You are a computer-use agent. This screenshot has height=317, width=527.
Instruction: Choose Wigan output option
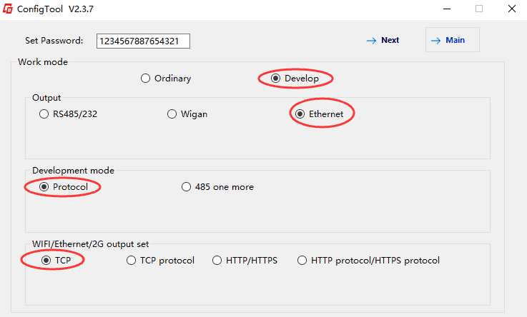coord(172,114)
